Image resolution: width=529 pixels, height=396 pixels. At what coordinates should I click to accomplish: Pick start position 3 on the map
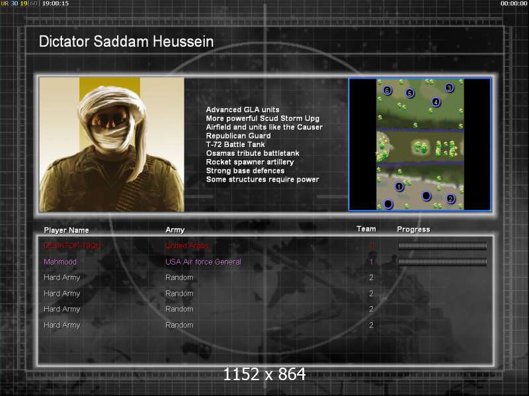click(449, 88)
